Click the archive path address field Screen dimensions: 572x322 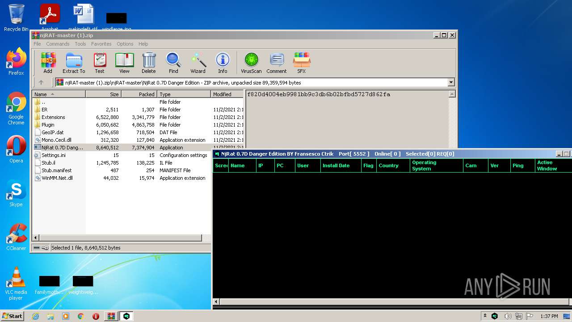click(x=252, y=82)
